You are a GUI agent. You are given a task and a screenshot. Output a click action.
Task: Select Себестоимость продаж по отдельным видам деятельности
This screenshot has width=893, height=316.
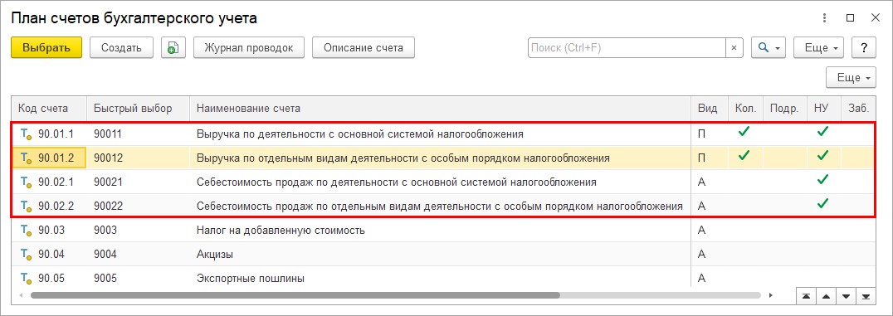pyautogui.click(x=440, y=207)
